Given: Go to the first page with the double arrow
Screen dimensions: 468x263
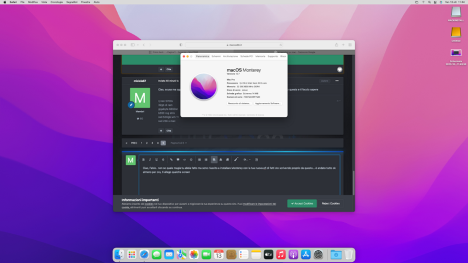Looking at the screenshot, I should (x=126, y=143).
